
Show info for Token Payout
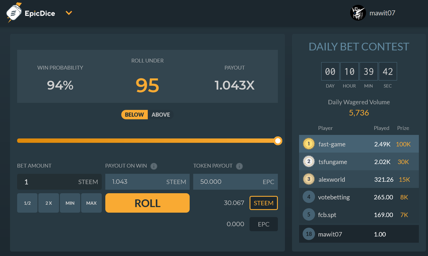click(239, 166)
